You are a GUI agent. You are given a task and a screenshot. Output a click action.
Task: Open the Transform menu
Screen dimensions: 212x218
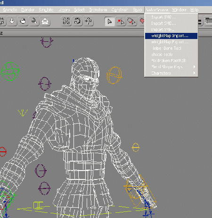pos(98,10)
